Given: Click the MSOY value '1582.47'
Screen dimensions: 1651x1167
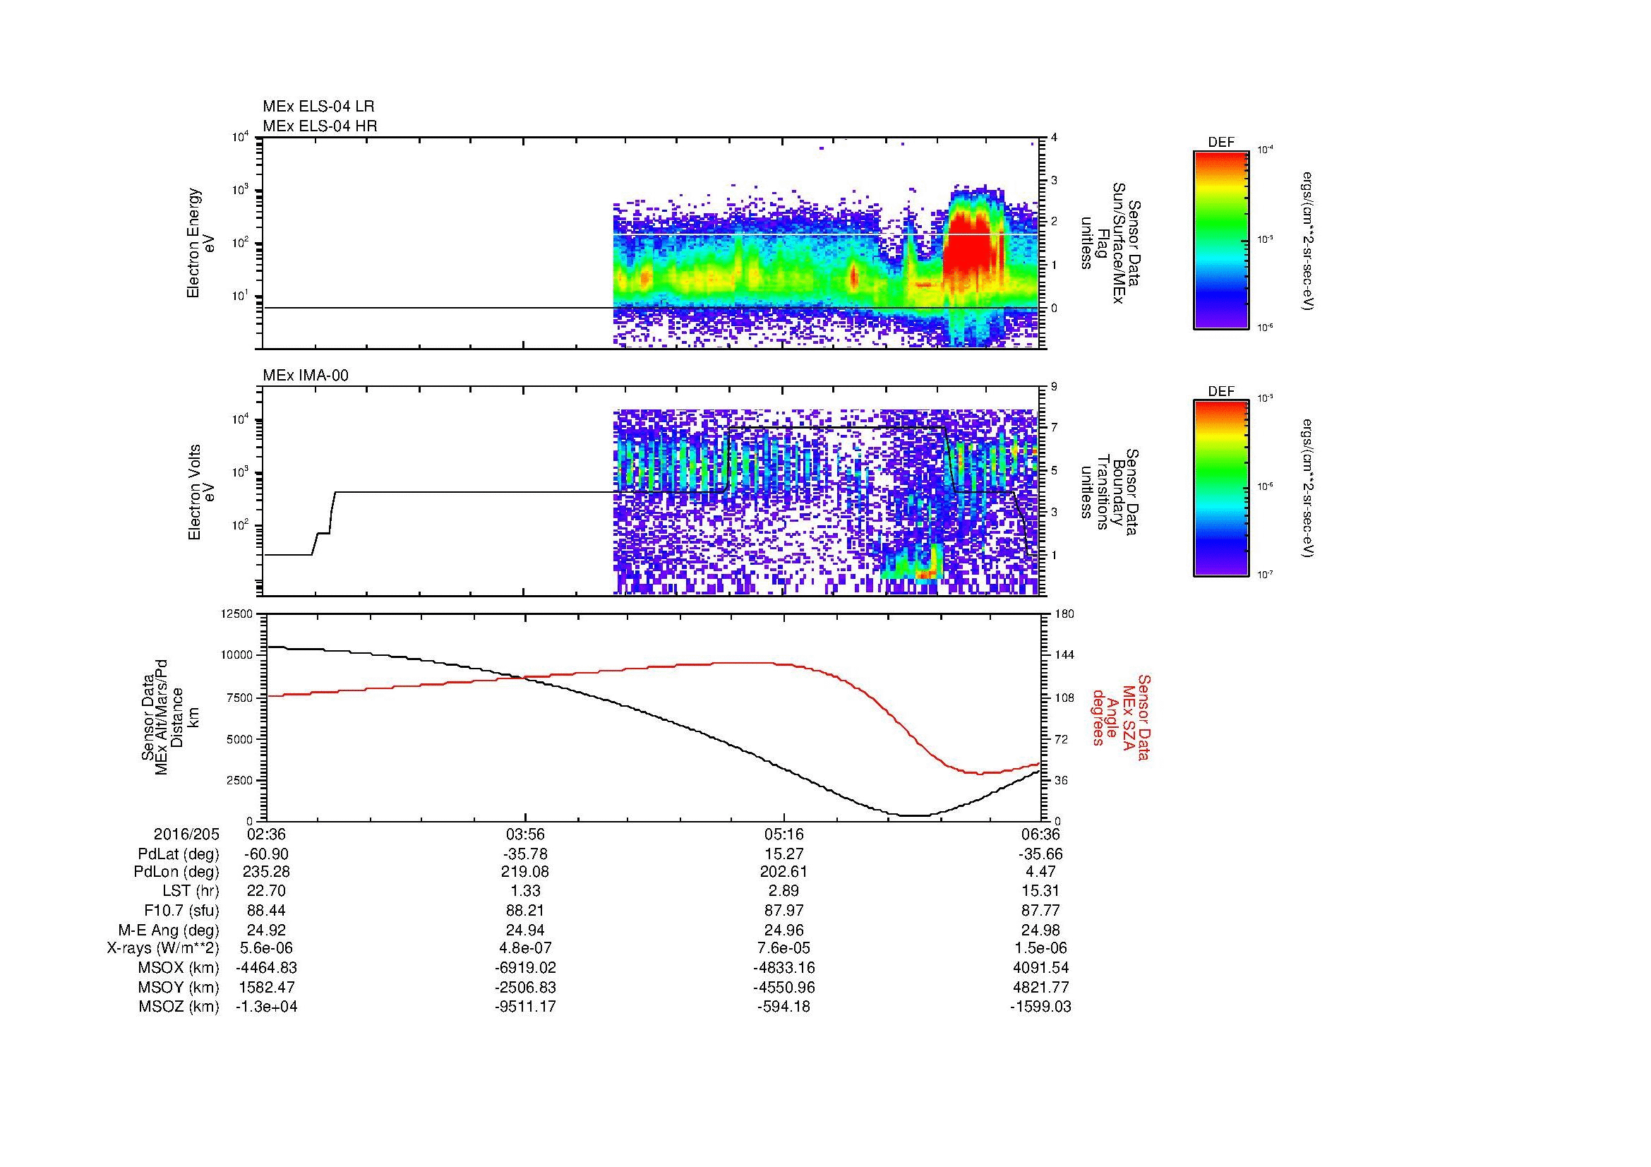Looking at the screenshot, I should click(x=267, y=988).
